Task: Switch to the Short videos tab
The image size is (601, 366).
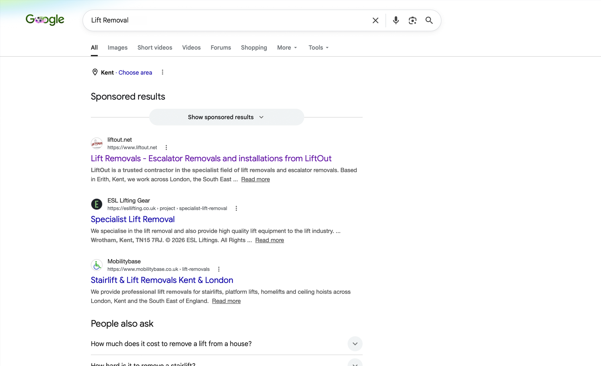Action: 155,48
